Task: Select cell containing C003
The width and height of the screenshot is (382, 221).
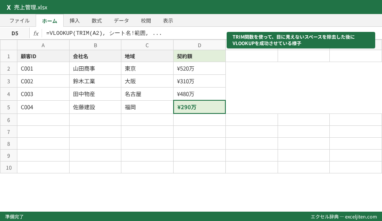Action: [x=43, y=94]
